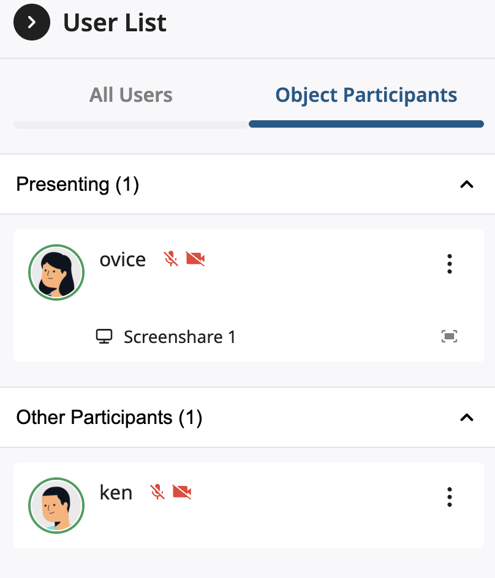Viewport: 495px width, 578px height.
Task: Click ken's camera-off icon
Action: [x=182, y=492]
